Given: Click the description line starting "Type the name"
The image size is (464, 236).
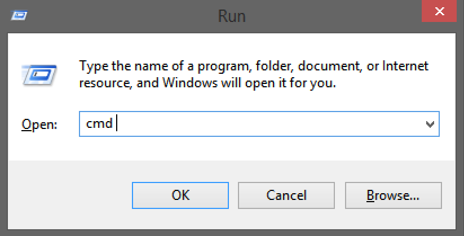Looking at the screenshot, I should tap(254, 66).
